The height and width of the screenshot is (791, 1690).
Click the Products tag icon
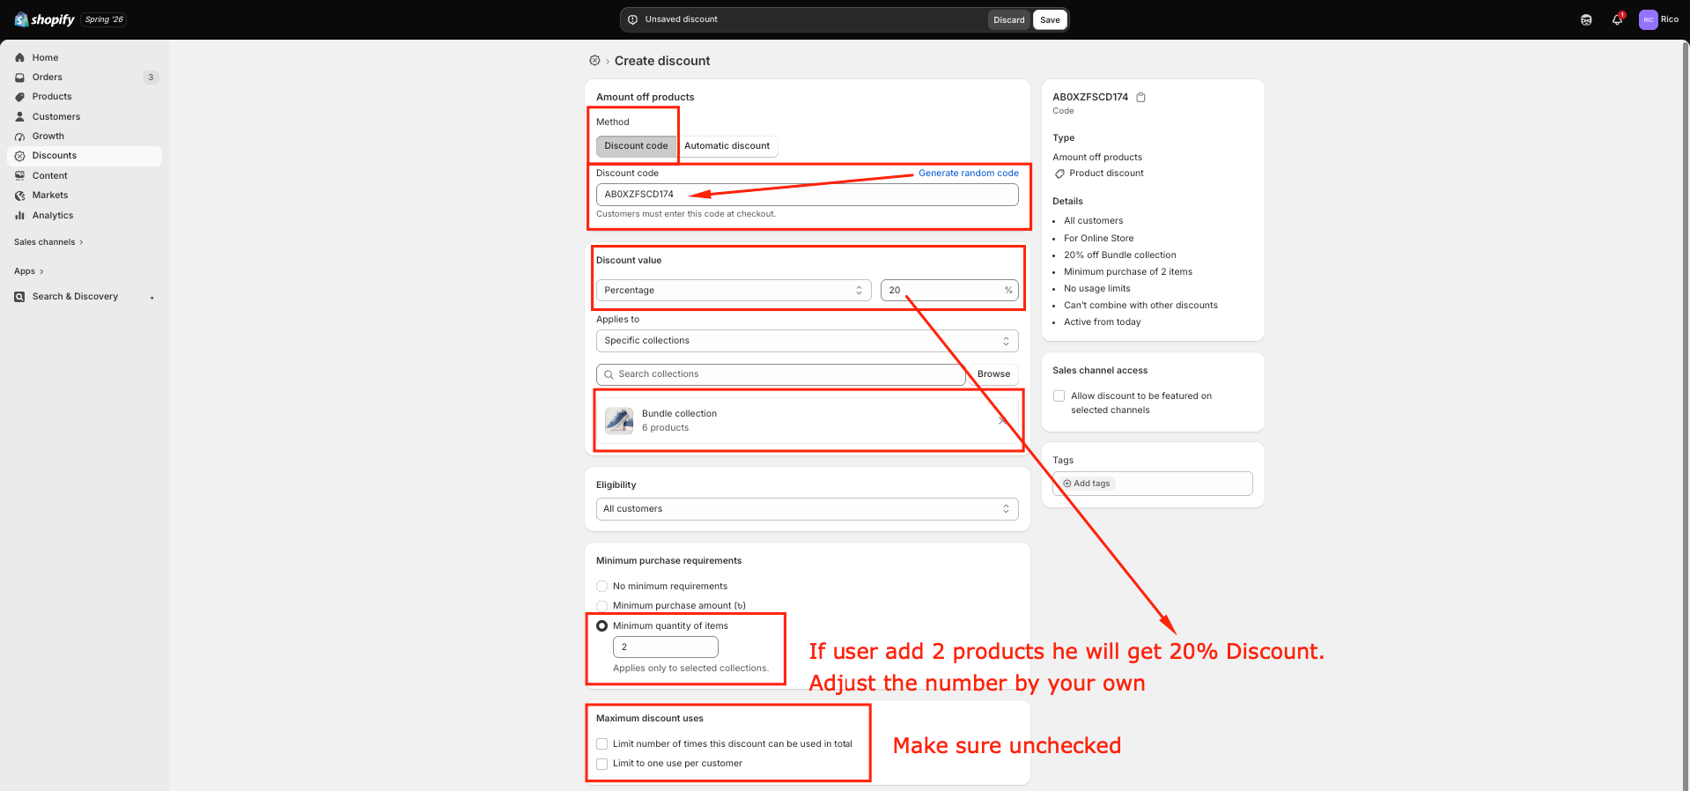(19, 96)
